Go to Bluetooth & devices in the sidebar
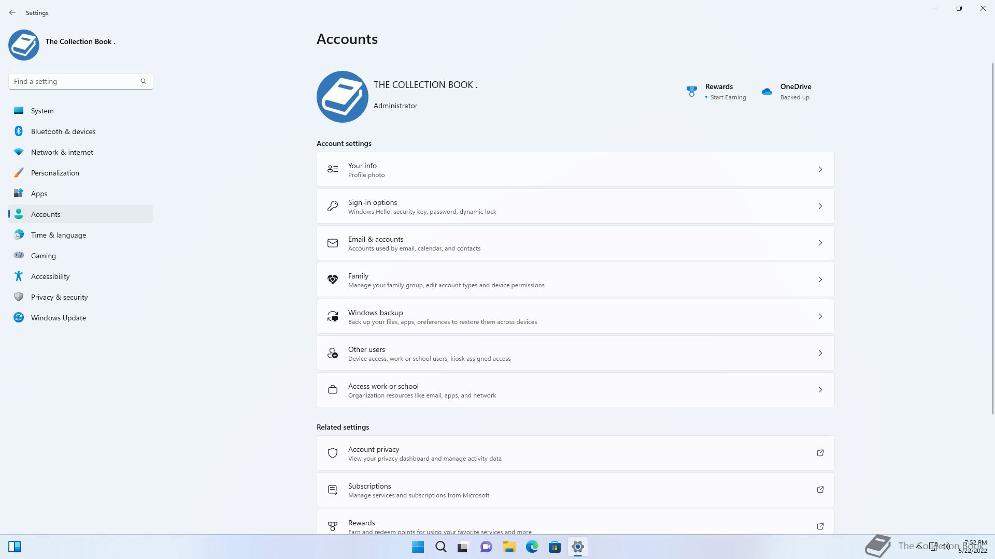This screenshot has width=995, height=559. click(81, 131)
